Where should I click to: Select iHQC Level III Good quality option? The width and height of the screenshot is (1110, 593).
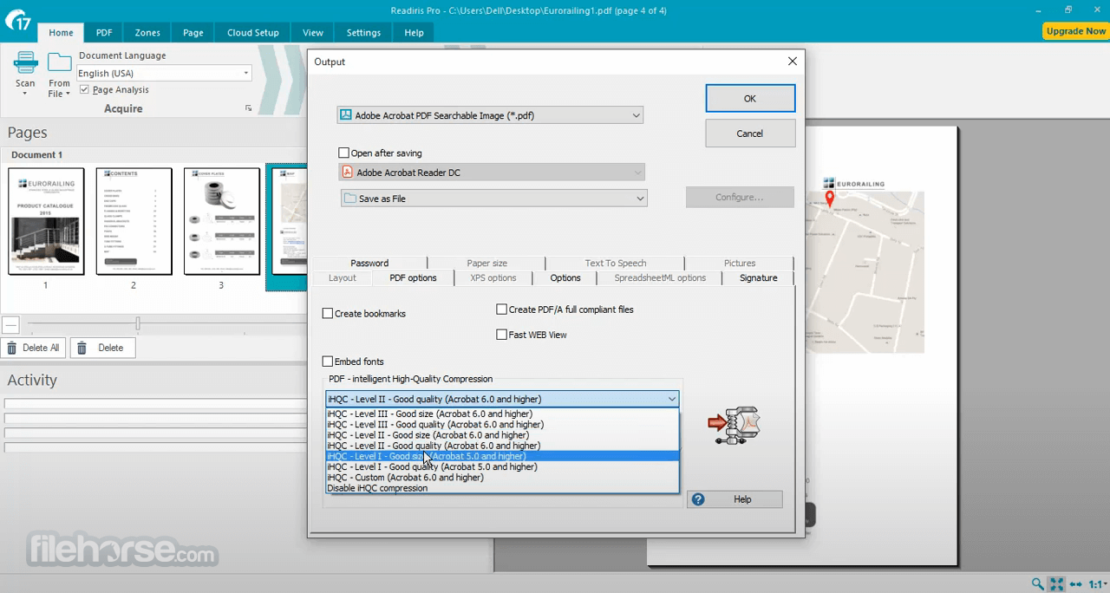pos(502,424)
